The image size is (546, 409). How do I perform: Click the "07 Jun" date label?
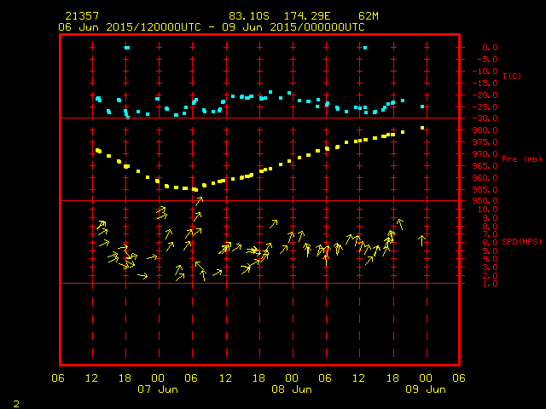tap(158, 389)
